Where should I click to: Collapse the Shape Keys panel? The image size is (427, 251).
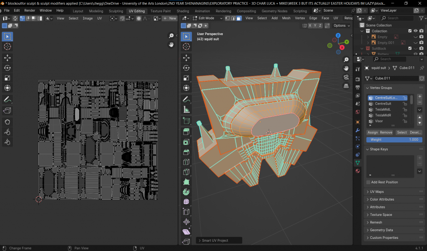(x=367, y=149)
